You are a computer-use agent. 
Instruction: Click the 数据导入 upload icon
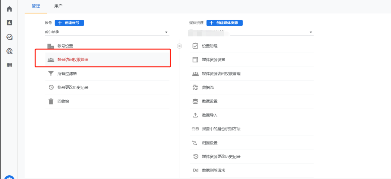tap(195, 115)
